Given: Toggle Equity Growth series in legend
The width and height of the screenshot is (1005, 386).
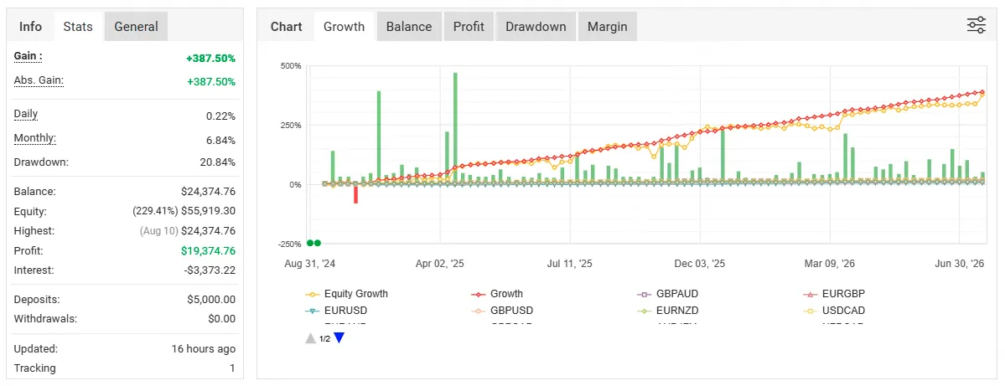Looking at the screenshot, I should tap(347, 294).
